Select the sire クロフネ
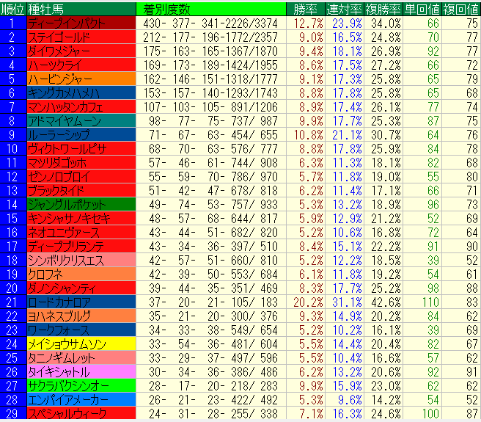 pos(81,274)
